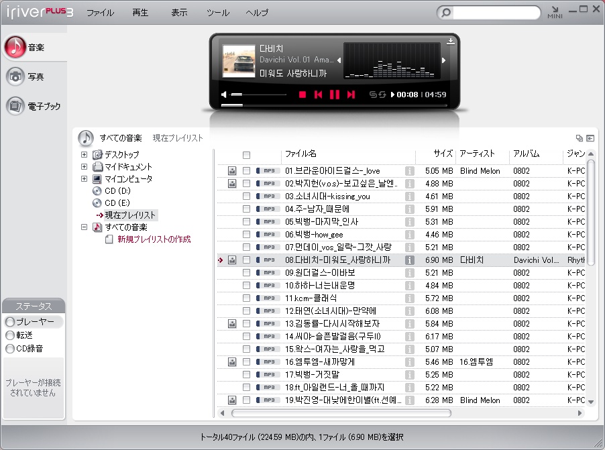Click the music note library icon

coord(86,137)
